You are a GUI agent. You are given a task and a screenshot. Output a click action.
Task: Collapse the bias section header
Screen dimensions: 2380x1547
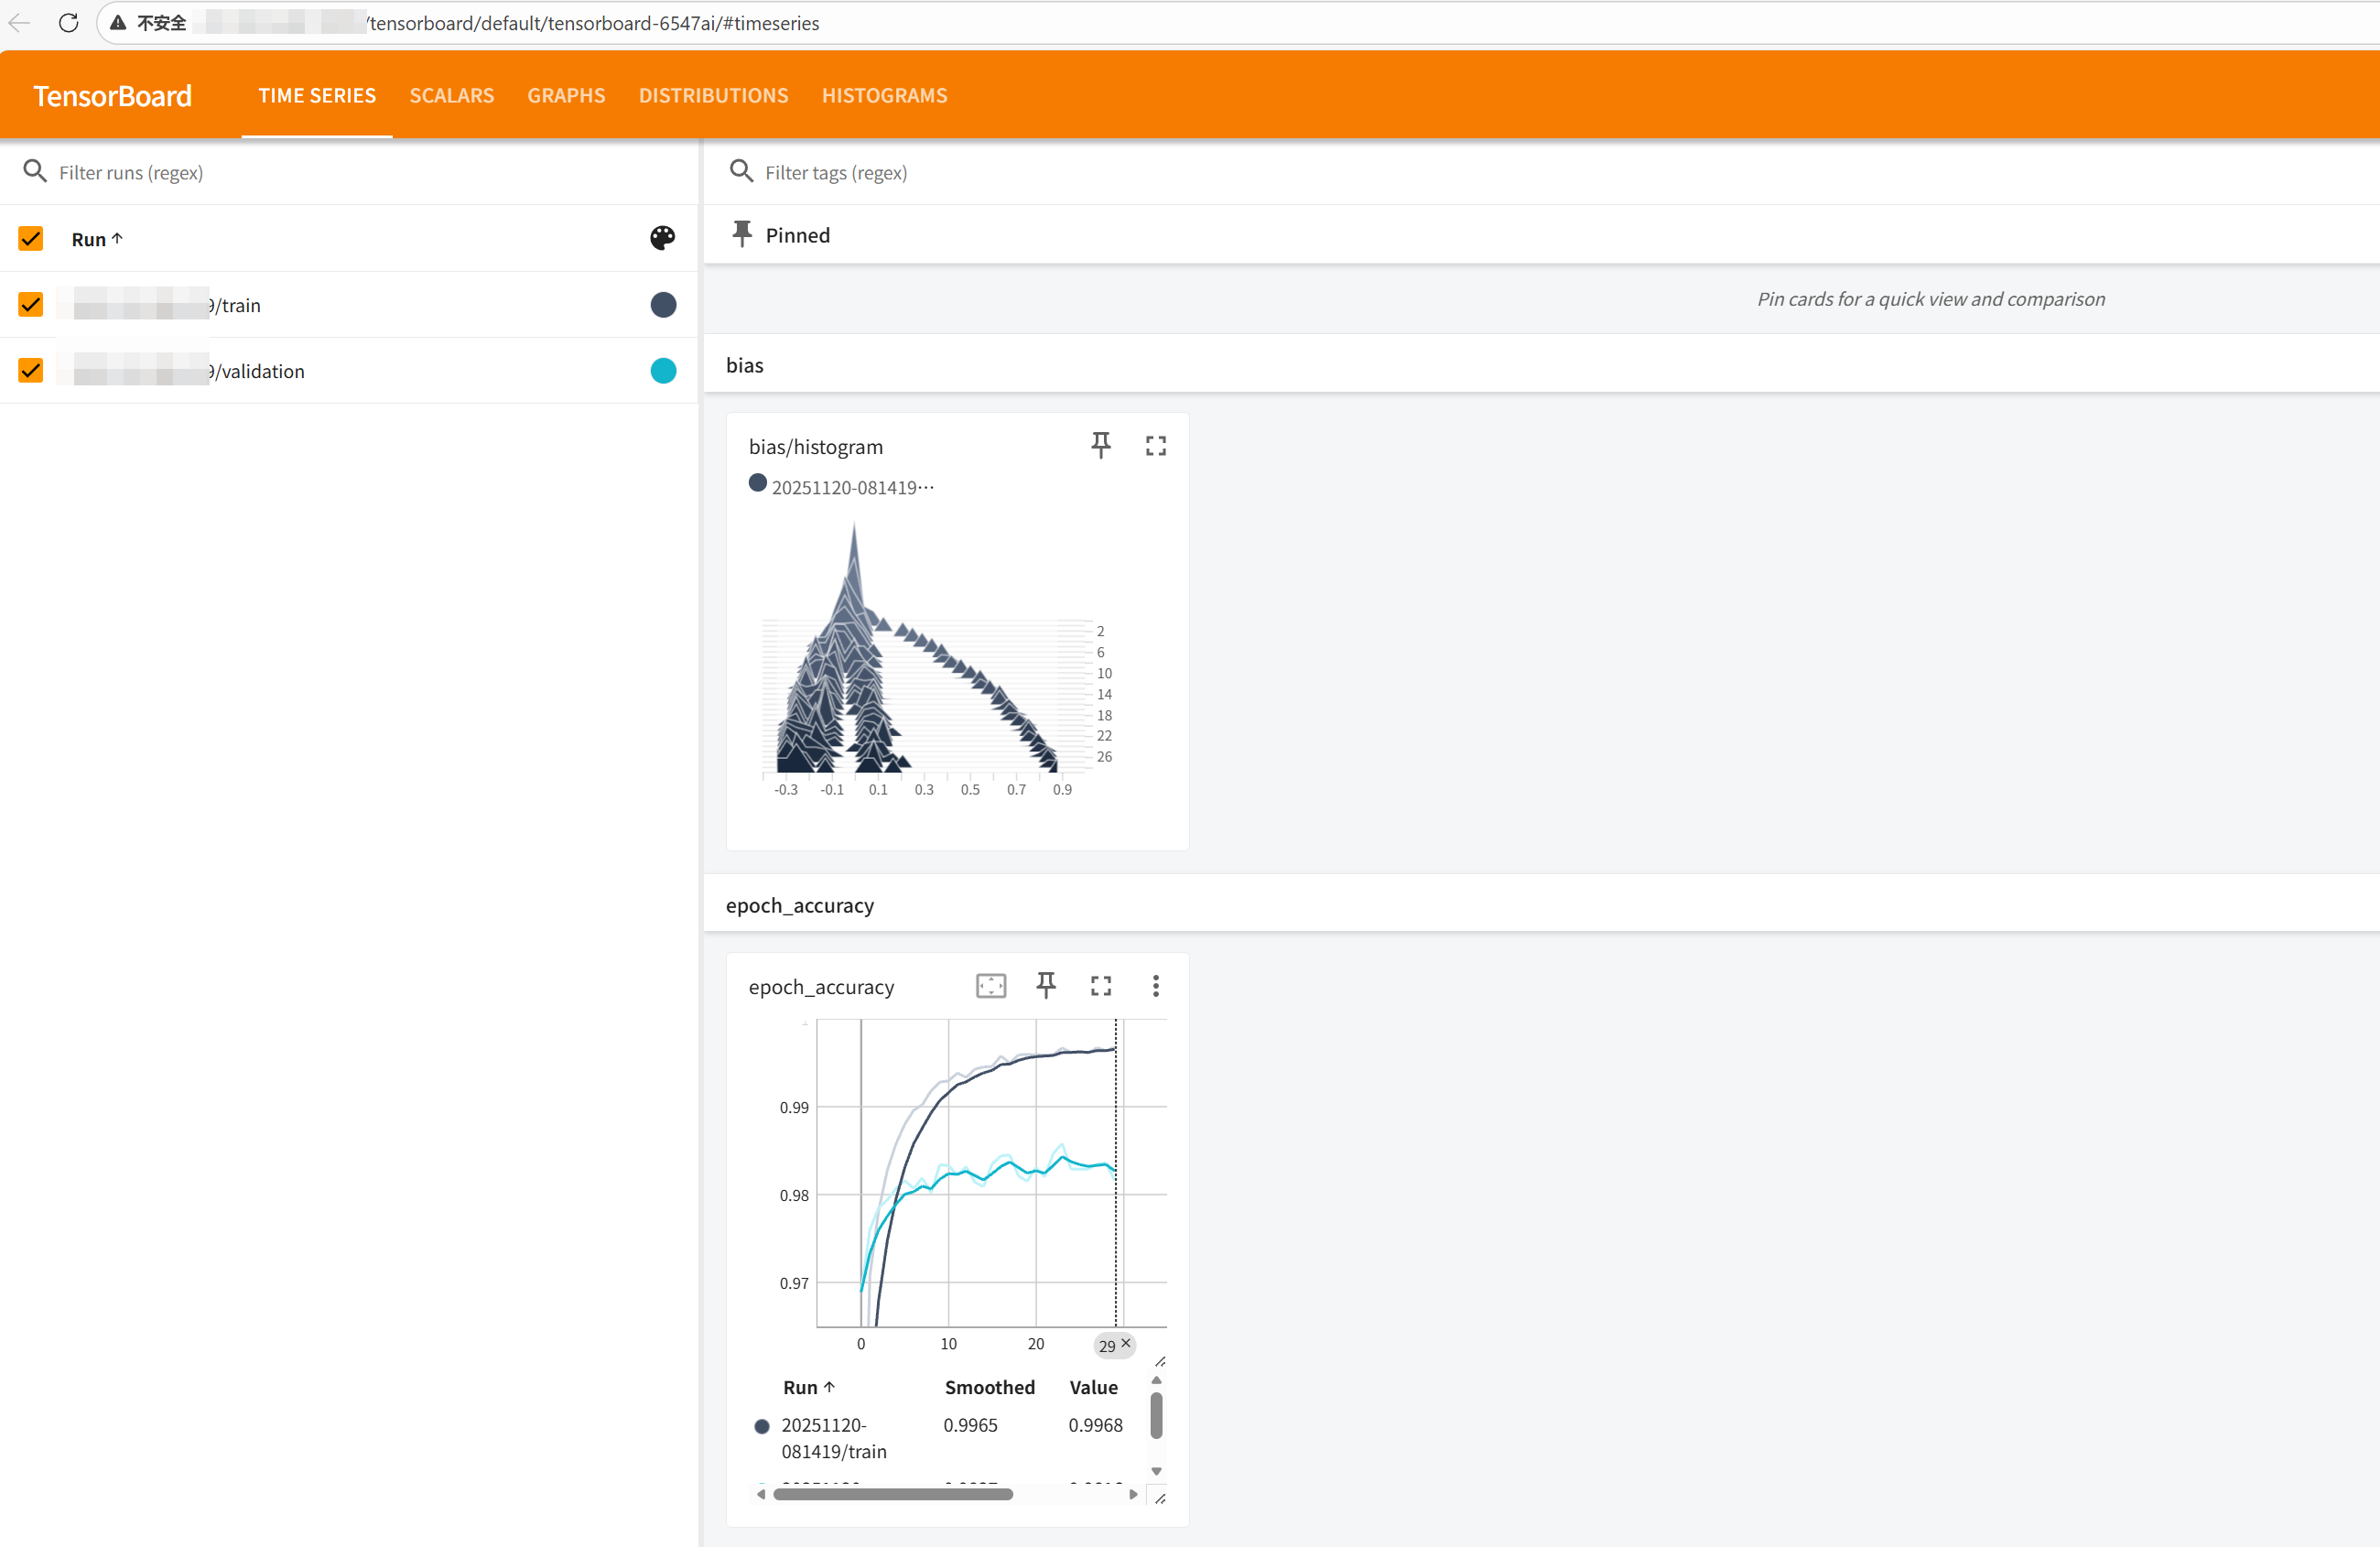744,365
